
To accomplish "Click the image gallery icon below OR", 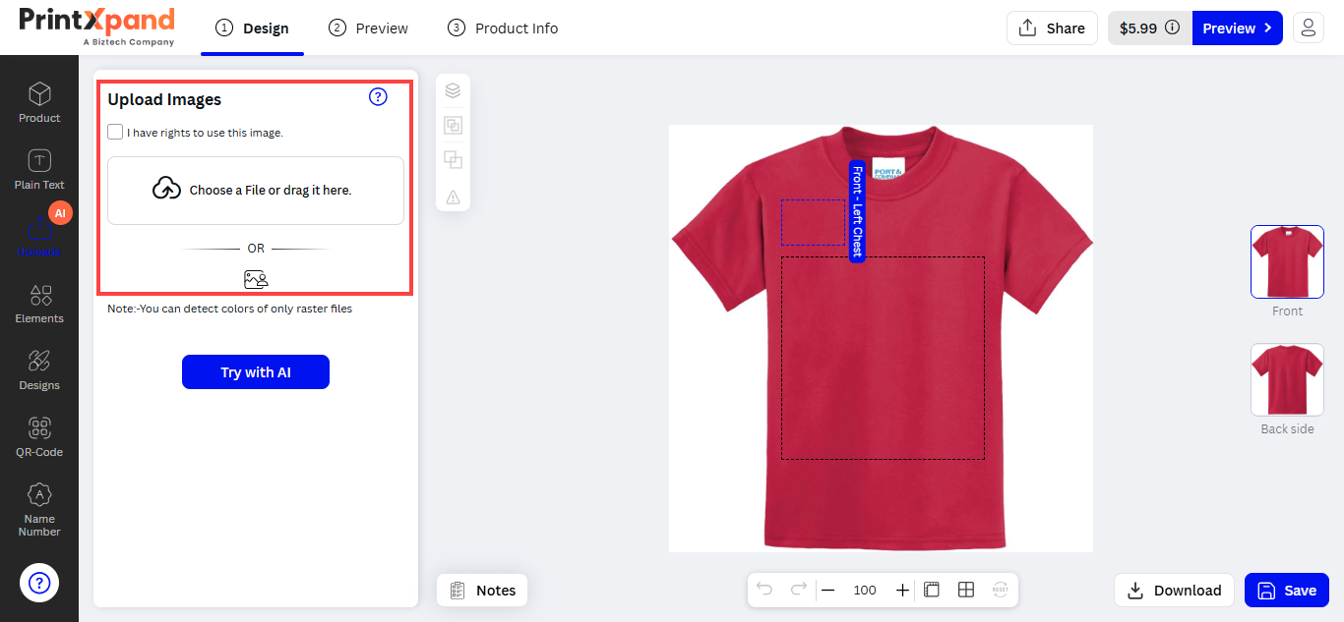I will [256, 279].
